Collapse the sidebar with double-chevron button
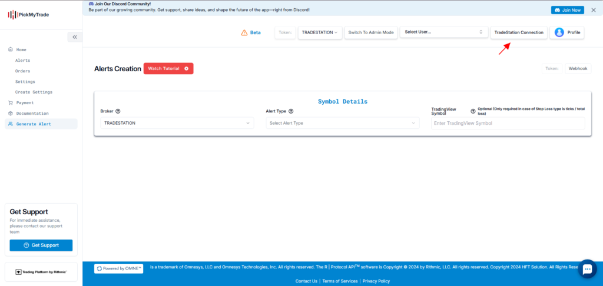The image size is (603, 286). tap(75, 37)
